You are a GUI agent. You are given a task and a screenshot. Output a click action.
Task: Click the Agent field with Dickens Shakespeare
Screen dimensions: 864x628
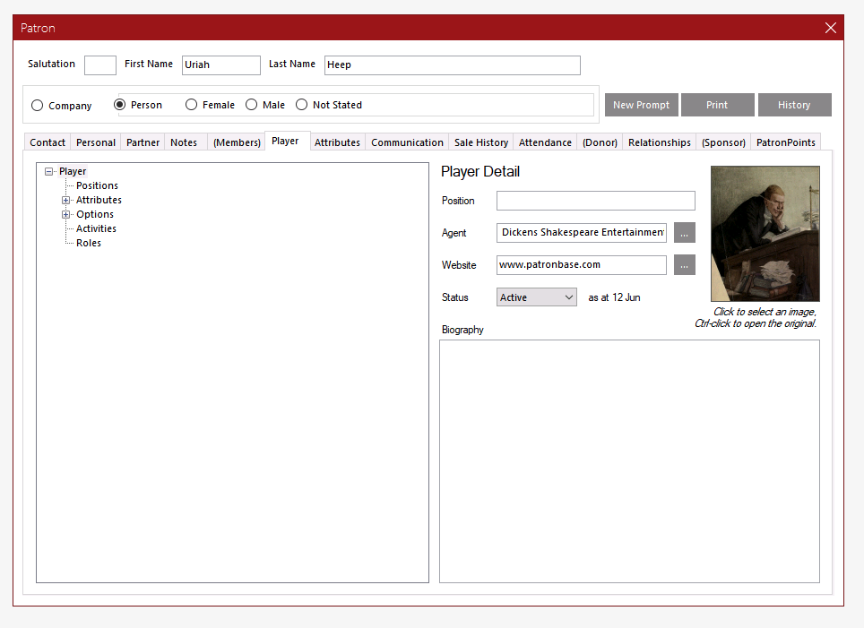[582, 232]
